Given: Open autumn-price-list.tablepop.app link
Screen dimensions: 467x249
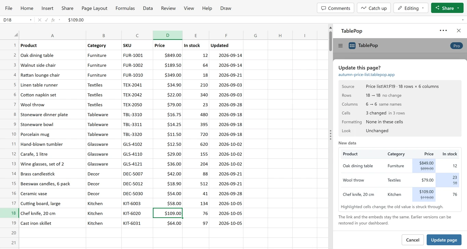Looking at the screenshot, I should click(366, 75).
